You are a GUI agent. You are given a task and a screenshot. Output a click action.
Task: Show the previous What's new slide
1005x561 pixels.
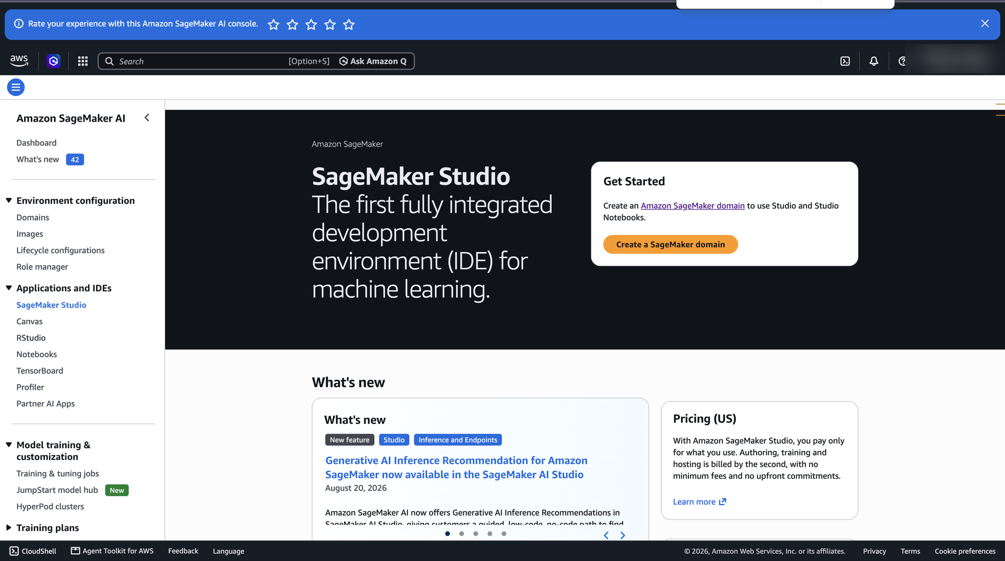[606, 535]
